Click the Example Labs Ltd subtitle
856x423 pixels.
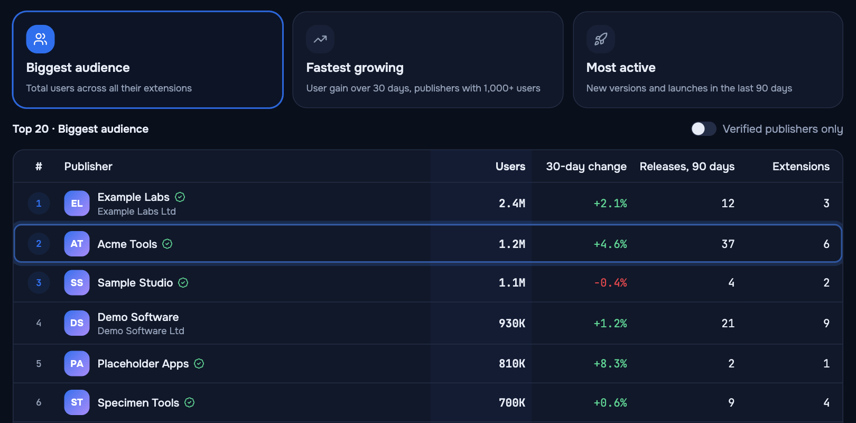(x=137, y=212)
